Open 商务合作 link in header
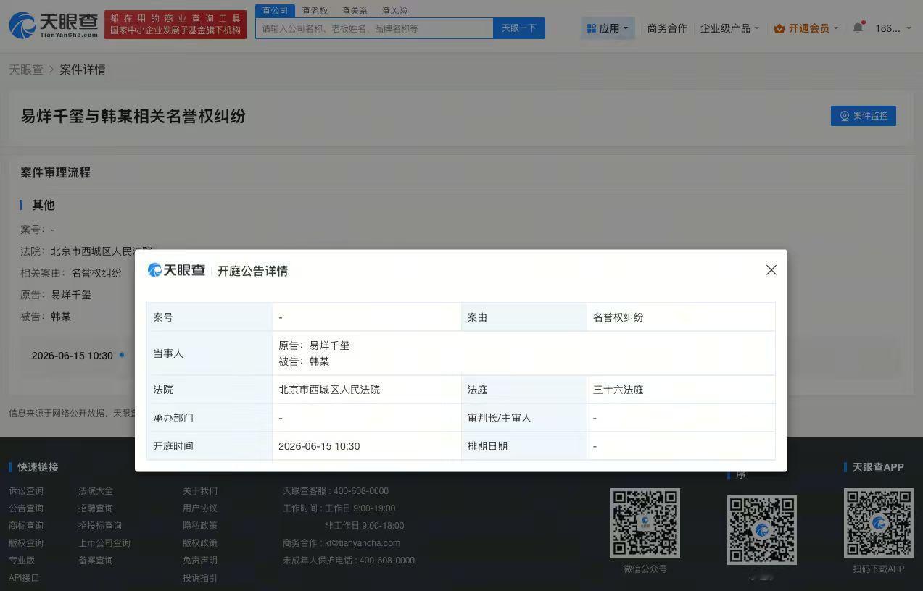 pyautogui.click(x=667, y=28)
